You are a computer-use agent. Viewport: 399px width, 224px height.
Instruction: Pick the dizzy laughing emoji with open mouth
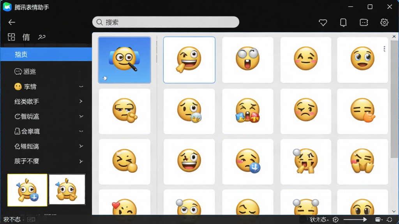coord(189,162)
